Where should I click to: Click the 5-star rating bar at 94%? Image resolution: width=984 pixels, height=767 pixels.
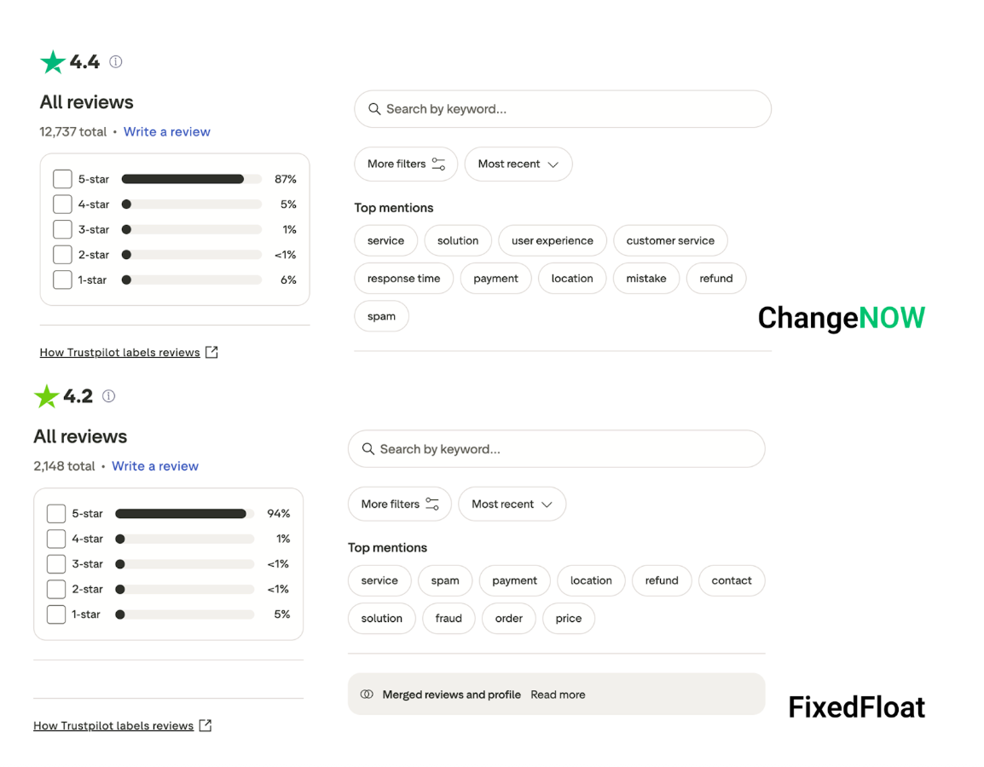tap(184, 514)
